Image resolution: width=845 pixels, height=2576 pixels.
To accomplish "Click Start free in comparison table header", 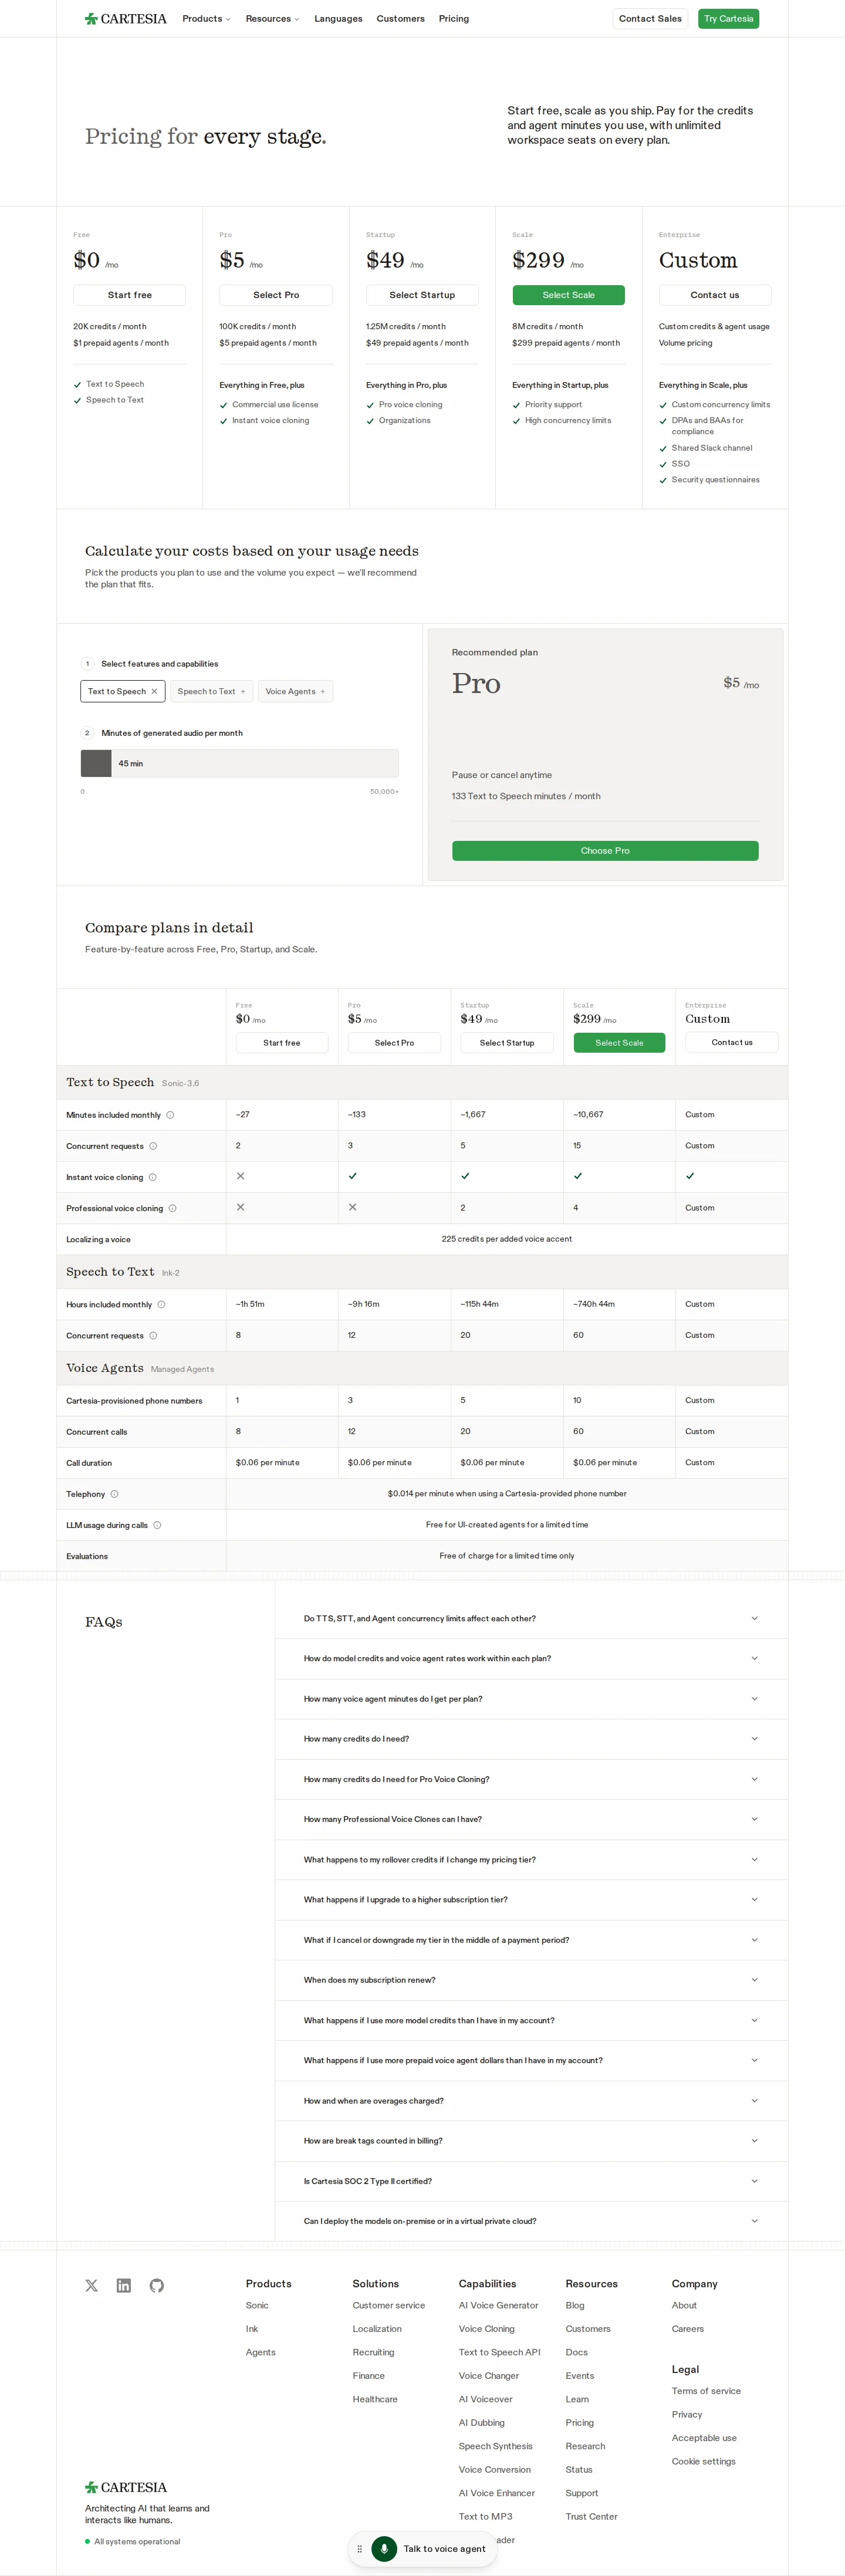I will click(282, 1043).
